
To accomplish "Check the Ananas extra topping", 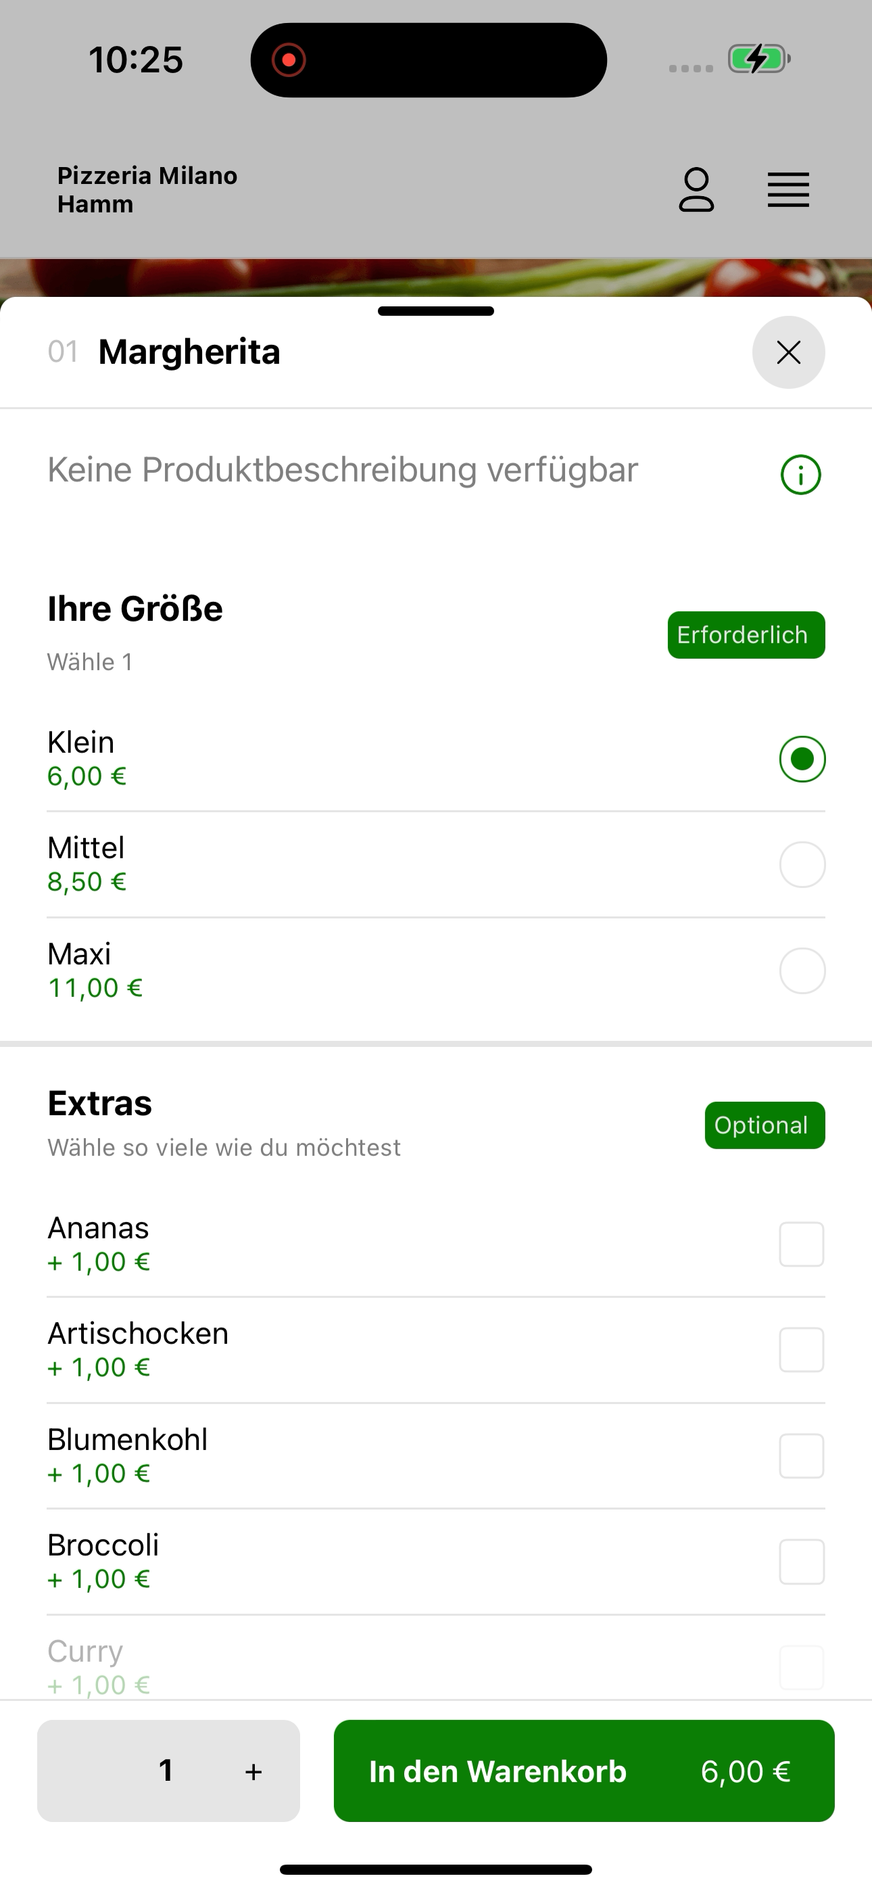I will (x=802, y=1244).
